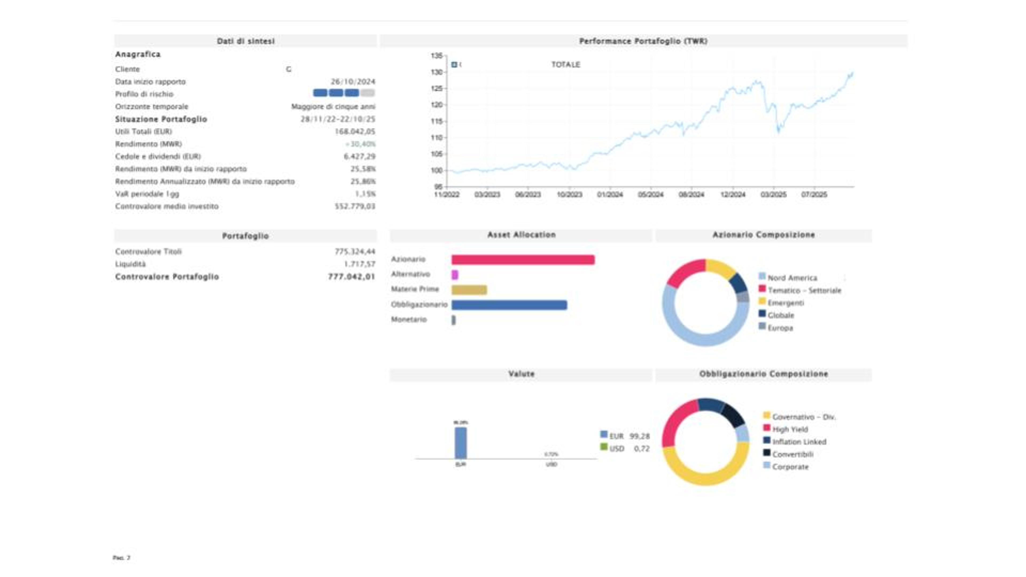
Task: Select the Inflation Linked legend marker
Action: pyautogui.click(x=767, y=440)
